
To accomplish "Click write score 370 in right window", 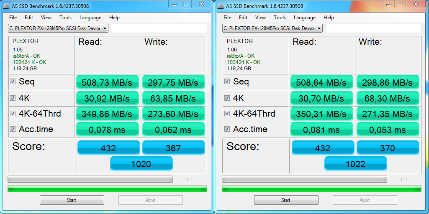I will 388,148.
